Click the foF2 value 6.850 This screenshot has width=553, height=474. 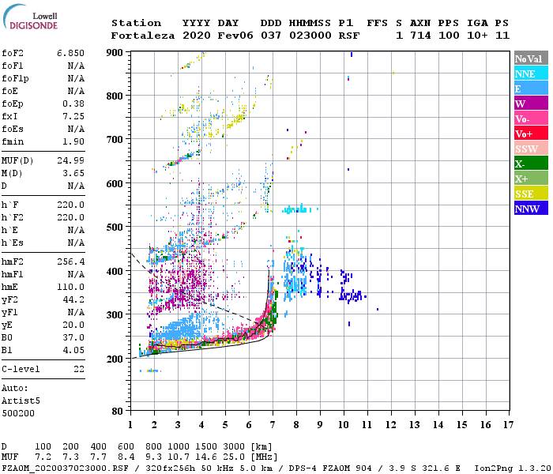[x=70, y=53]
